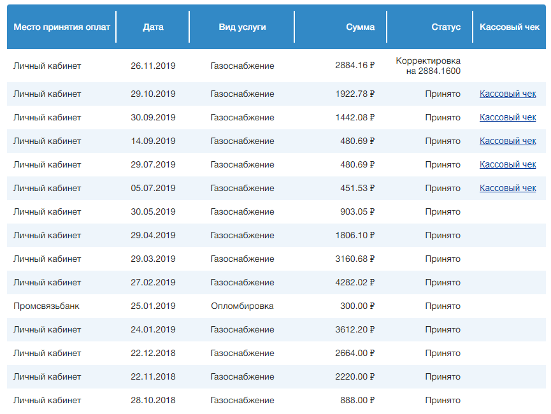Click the Промсвязьбанк payment place cell

(47, 306)
